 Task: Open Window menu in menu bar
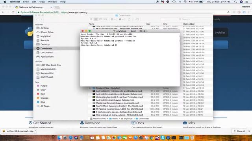52,2
